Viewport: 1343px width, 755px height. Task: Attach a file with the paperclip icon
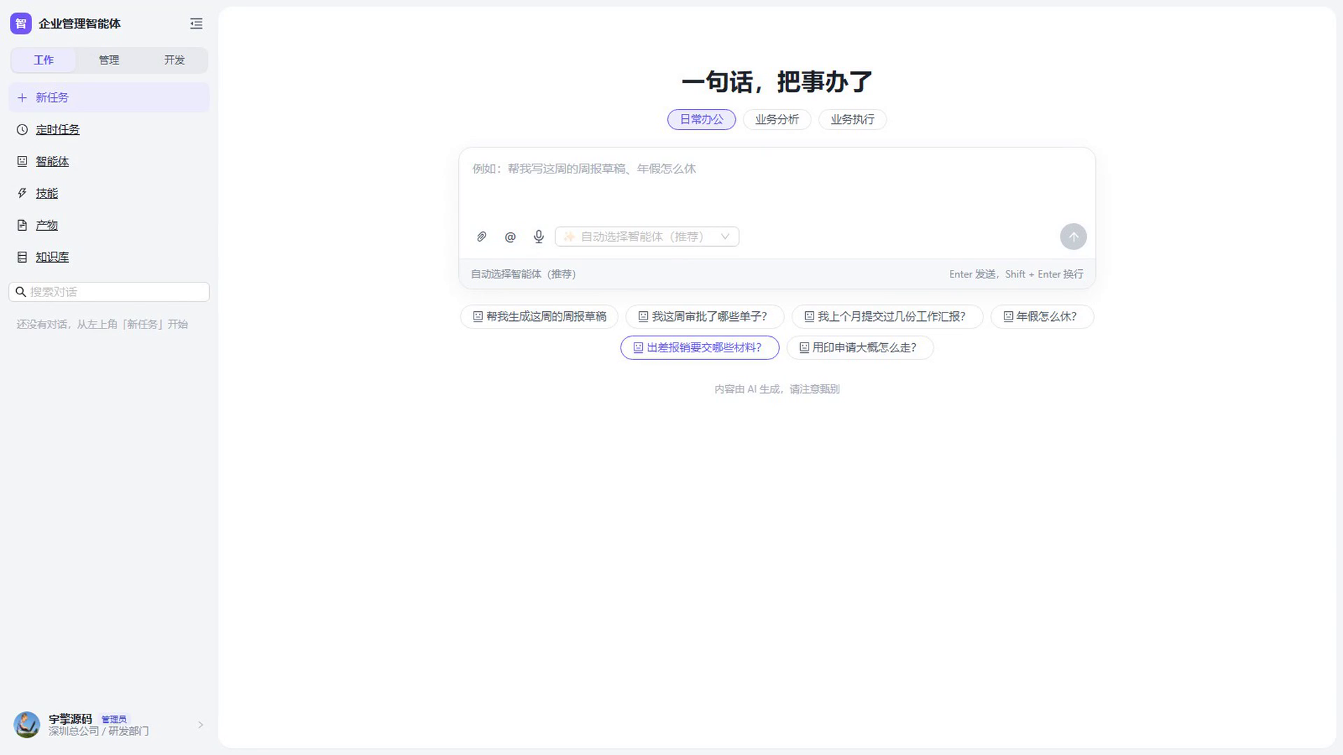click(x=481, y=237)
